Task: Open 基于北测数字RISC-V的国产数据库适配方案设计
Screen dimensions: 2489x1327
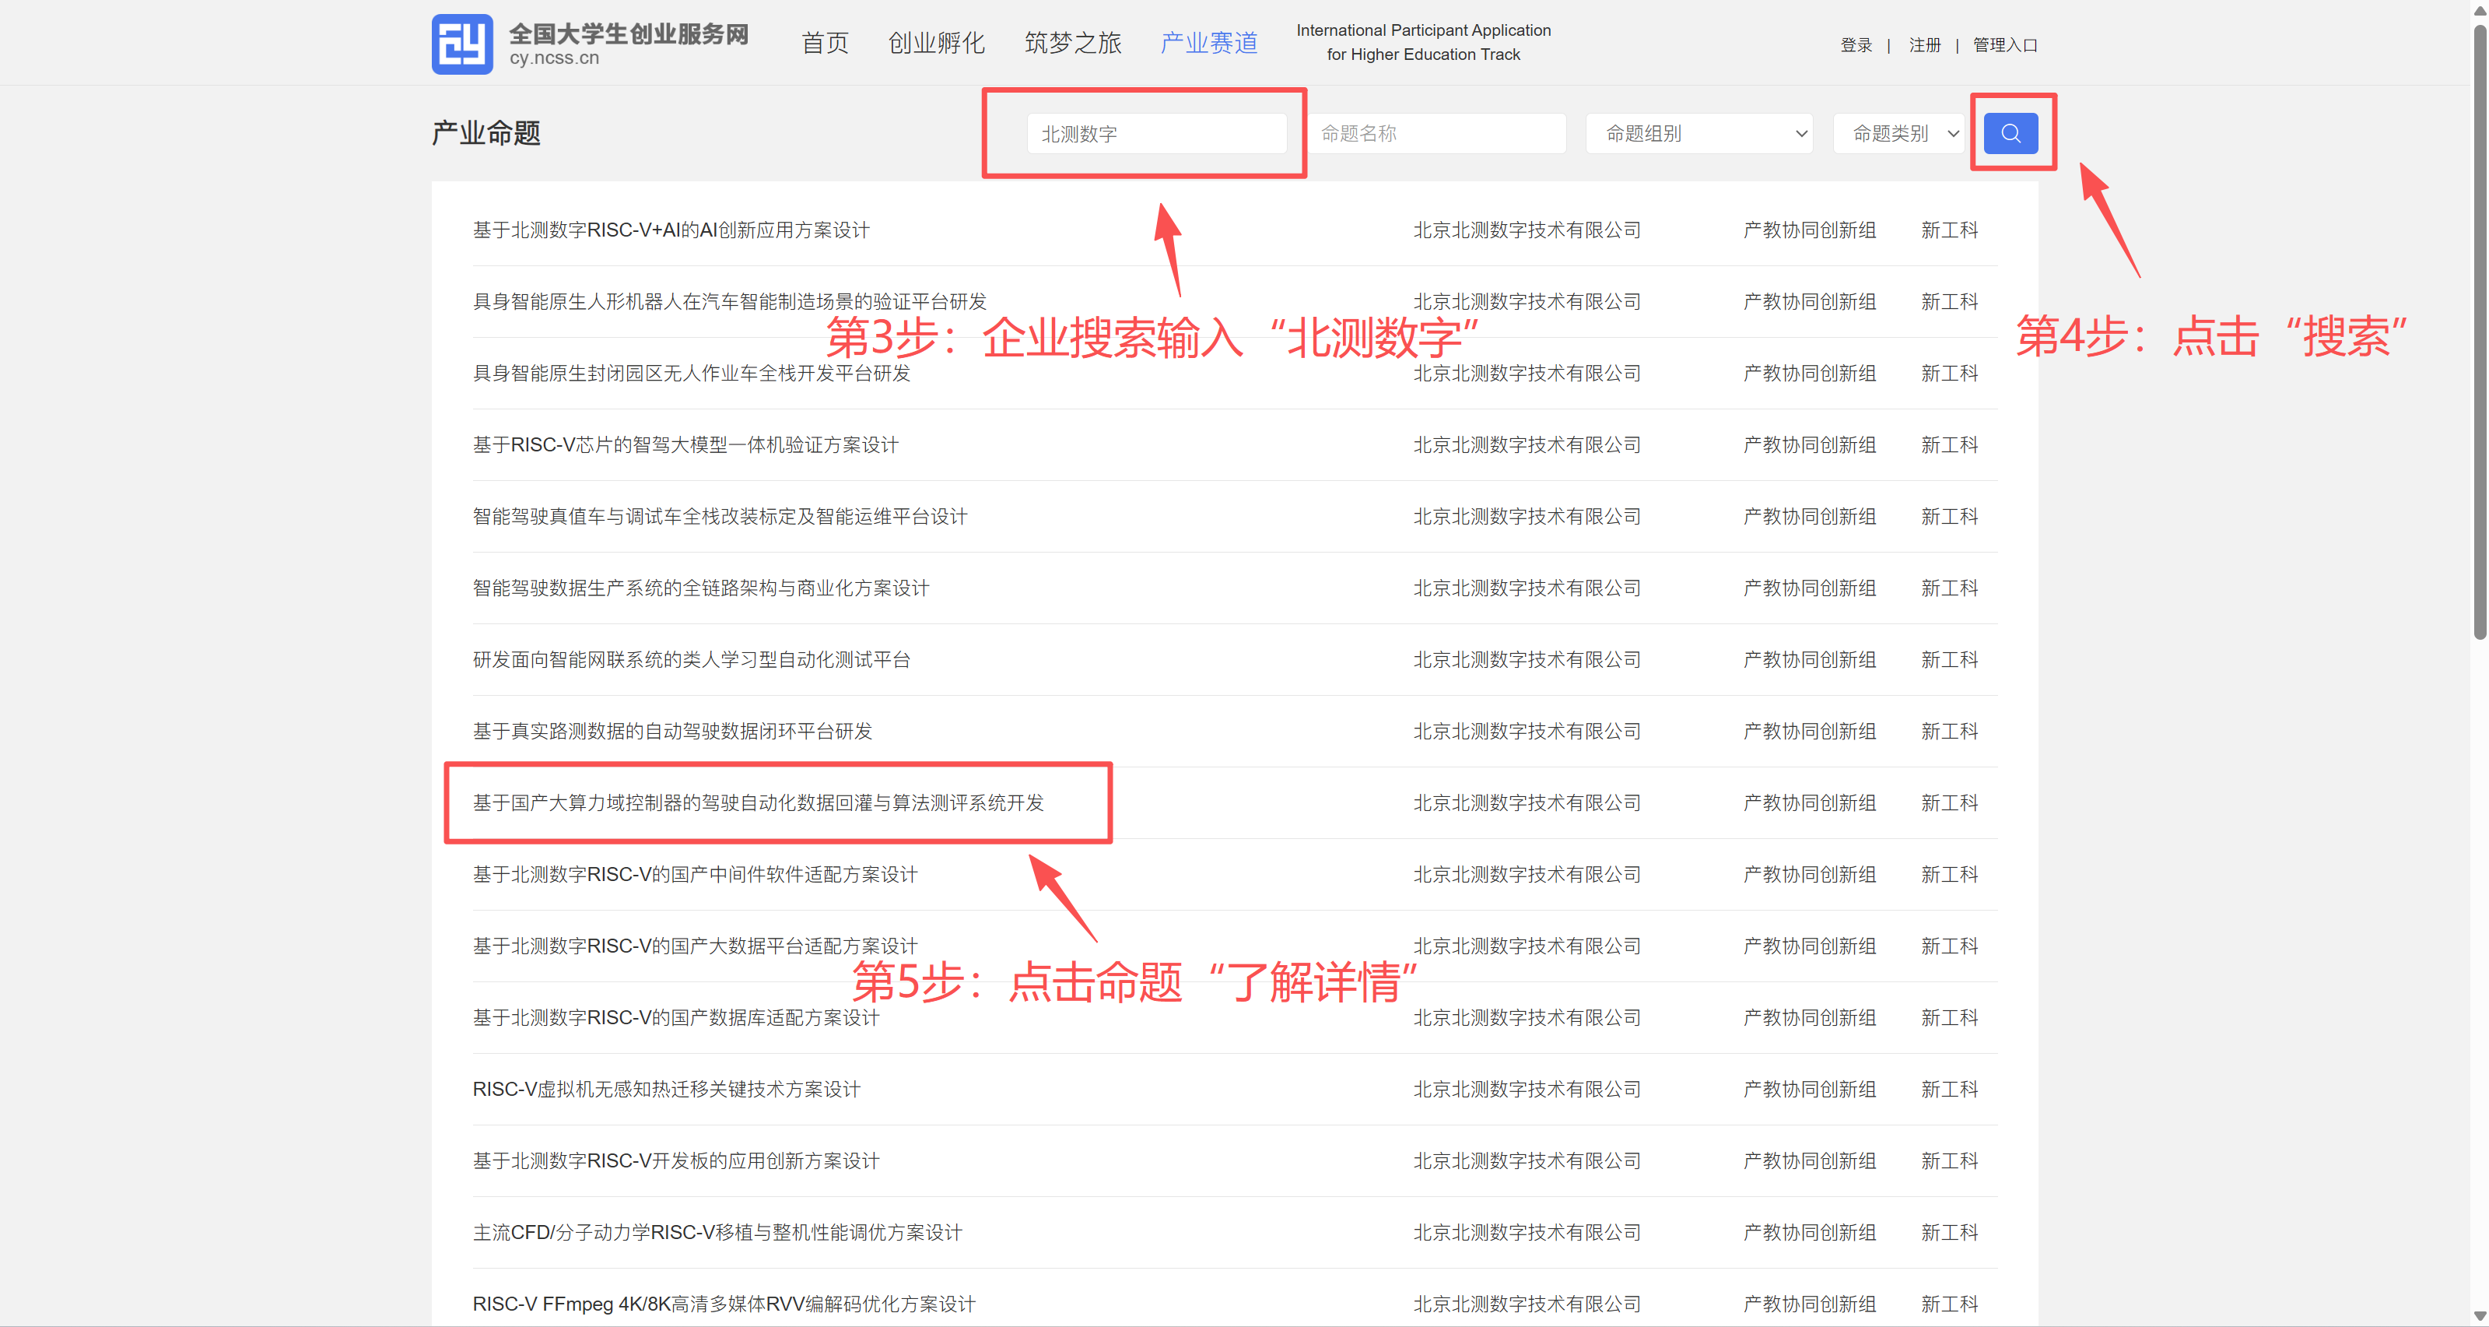Action: pos(675,1016)
